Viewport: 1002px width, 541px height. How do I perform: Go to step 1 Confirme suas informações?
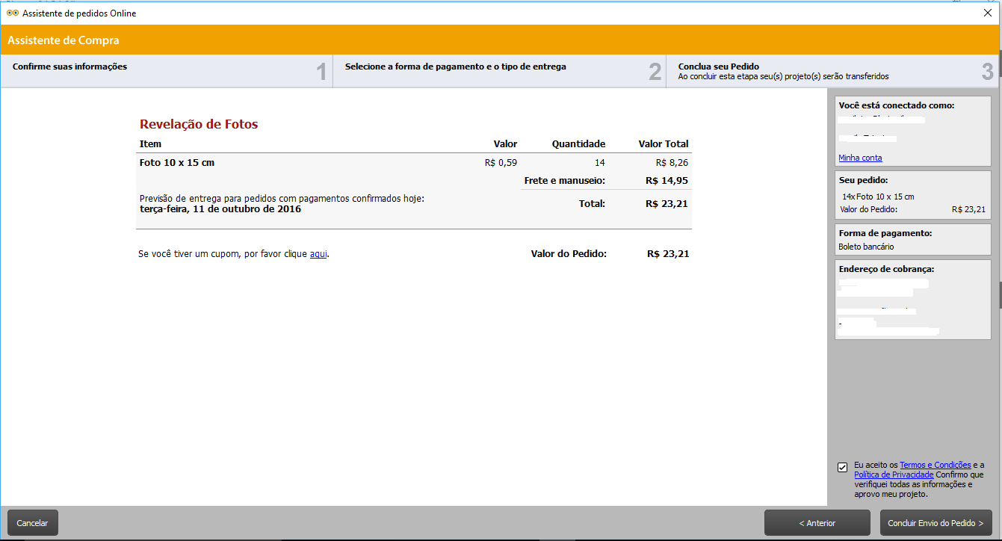click(x=166, y=71)
